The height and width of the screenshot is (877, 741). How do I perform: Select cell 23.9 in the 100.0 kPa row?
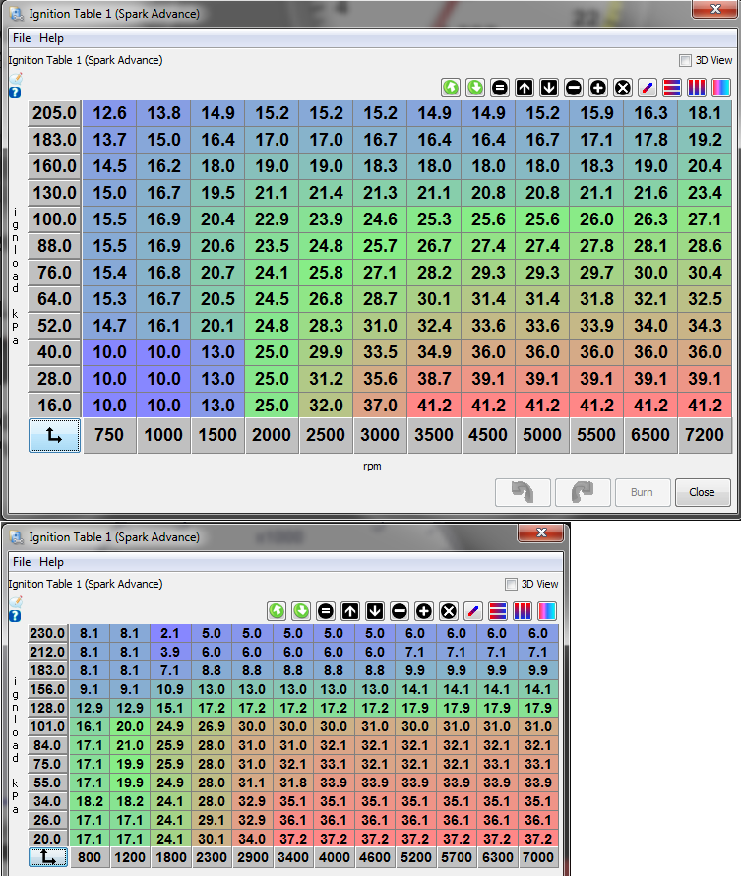click(x=326, y=219)
